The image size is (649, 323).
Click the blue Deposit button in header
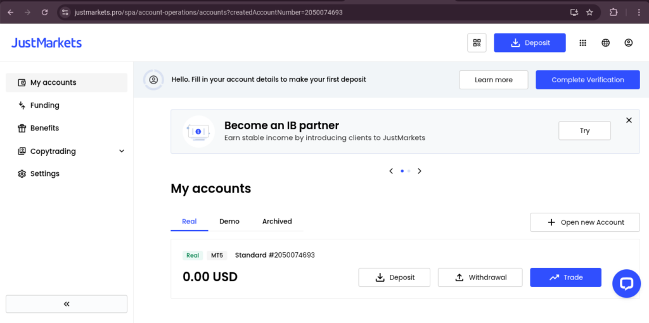530,42
